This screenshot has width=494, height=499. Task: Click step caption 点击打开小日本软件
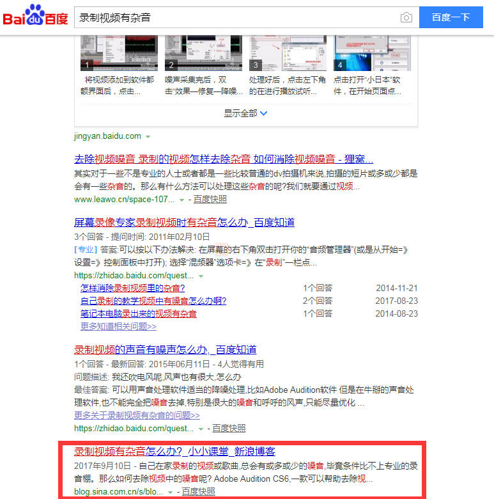(367, 85)
